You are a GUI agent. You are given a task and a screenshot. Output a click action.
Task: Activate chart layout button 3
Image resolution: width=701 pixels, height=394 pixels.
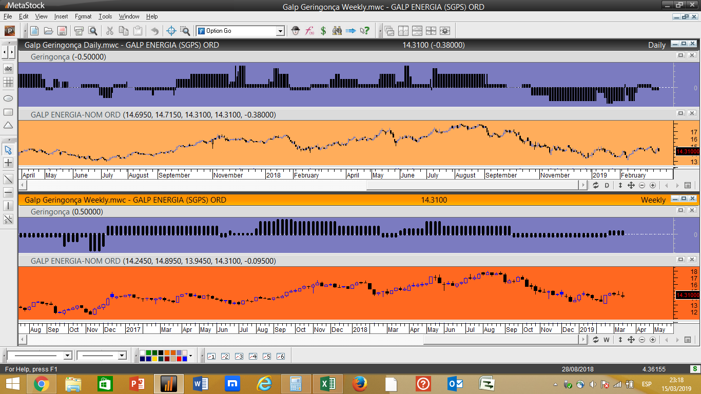(x=239, y=356)
